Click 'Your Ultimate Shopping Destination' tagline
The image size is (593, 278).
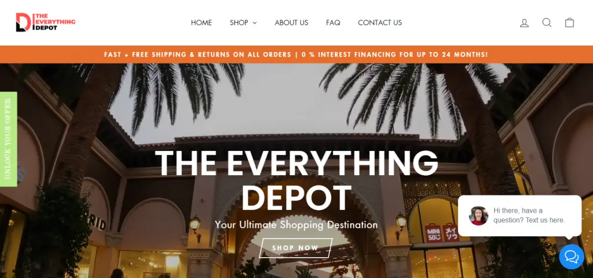tap(296, 225)
